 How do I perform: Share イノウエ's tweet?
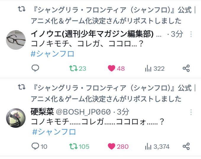(x=186, y=69)
